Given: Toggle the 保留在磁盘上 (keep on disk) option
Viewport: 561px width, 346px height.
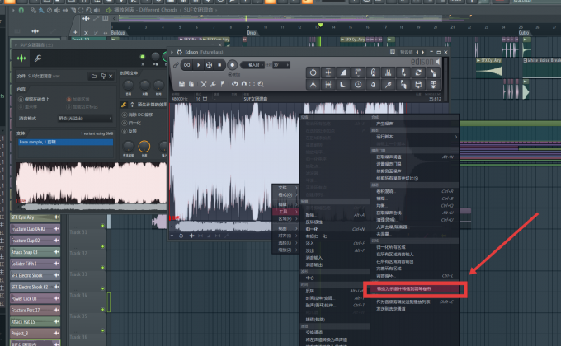Looking at the screenshot, I should pyautogui.click(x=21, y=99).
